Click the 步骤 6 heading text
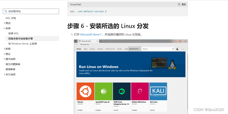The image size is (228, 114). click(x=108, y=26)
